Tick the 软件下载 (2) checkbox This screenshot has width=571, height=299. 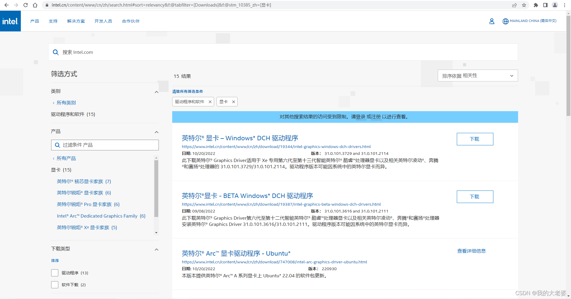pyautogui.click(x=55, y=285)
